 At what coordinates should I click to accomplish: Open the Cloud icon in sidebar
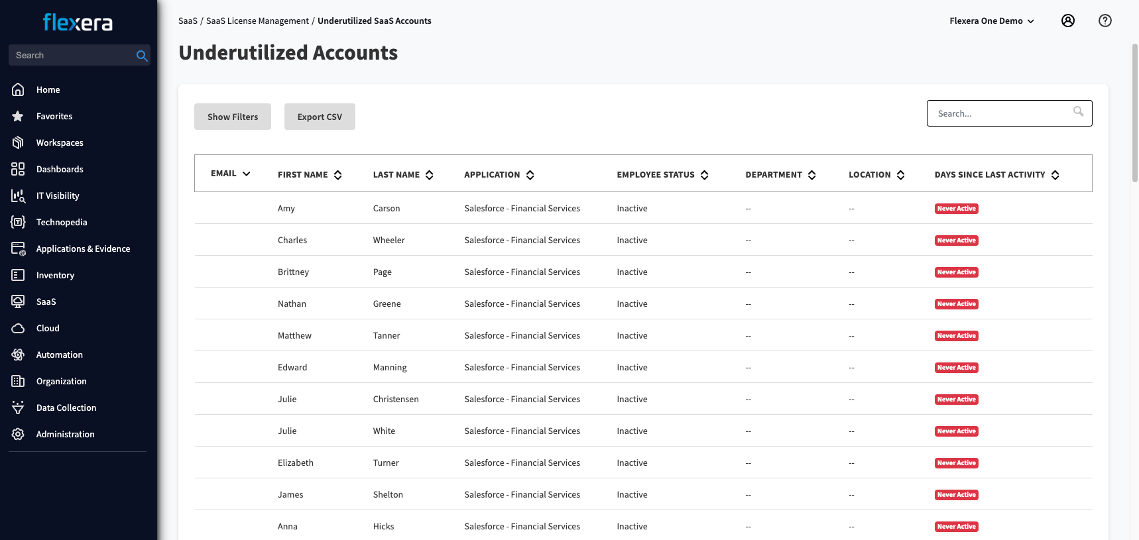[x=18, y=328]
